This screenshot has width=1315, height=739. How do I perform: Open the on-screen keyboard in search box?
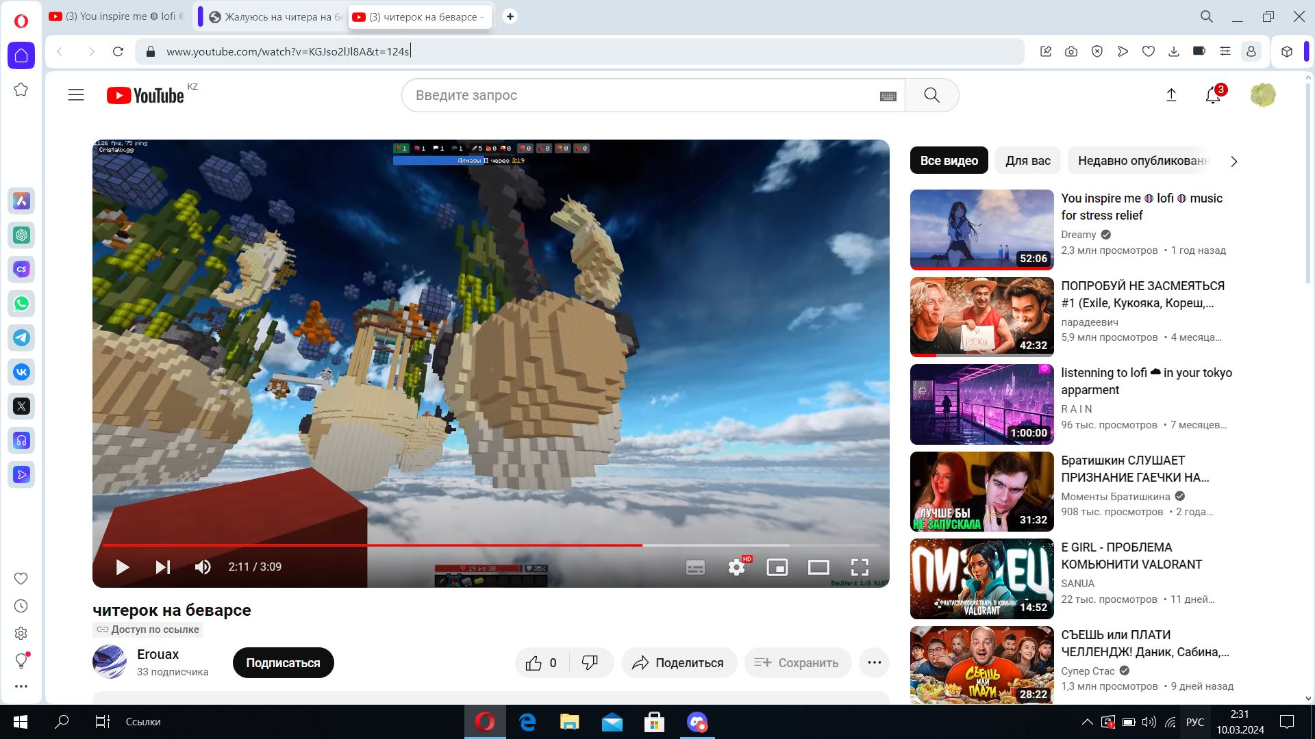(x=888, y=96)
